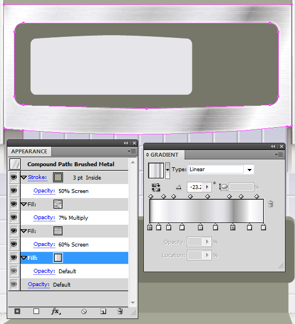Image resolution: width=295 pixels, height=324 pixels.
Task: Open Appearance panel flyout menu
Action: [132, 152]
